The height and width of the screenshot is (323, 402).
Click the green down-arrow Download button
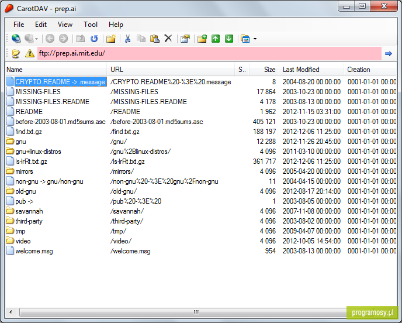(x=229, y=39)
